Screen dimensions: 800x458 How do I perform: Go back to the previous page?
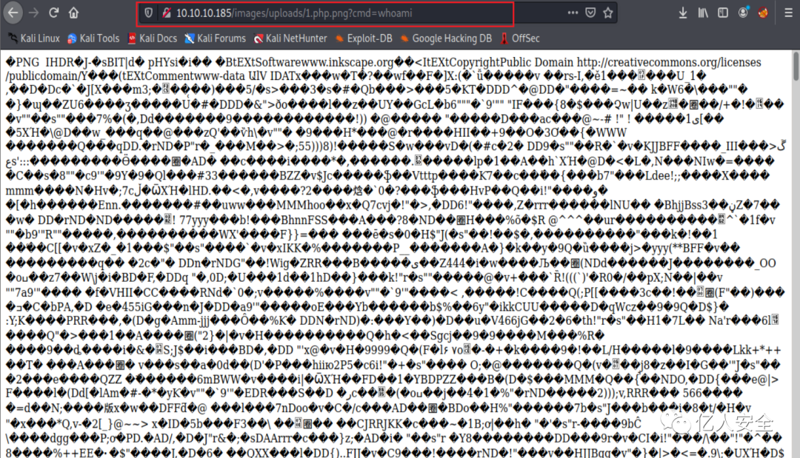coord(13,13)
